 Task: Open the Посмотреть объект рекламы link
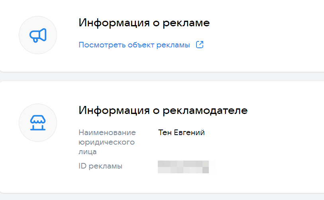pos(134,45)
